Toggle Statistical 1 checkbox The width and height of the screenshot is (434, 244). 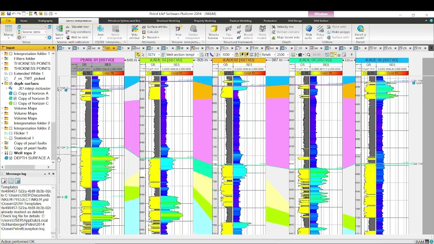[11, 138]
